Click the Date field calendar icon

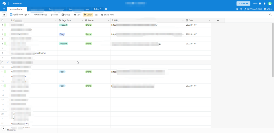[187, 21]
